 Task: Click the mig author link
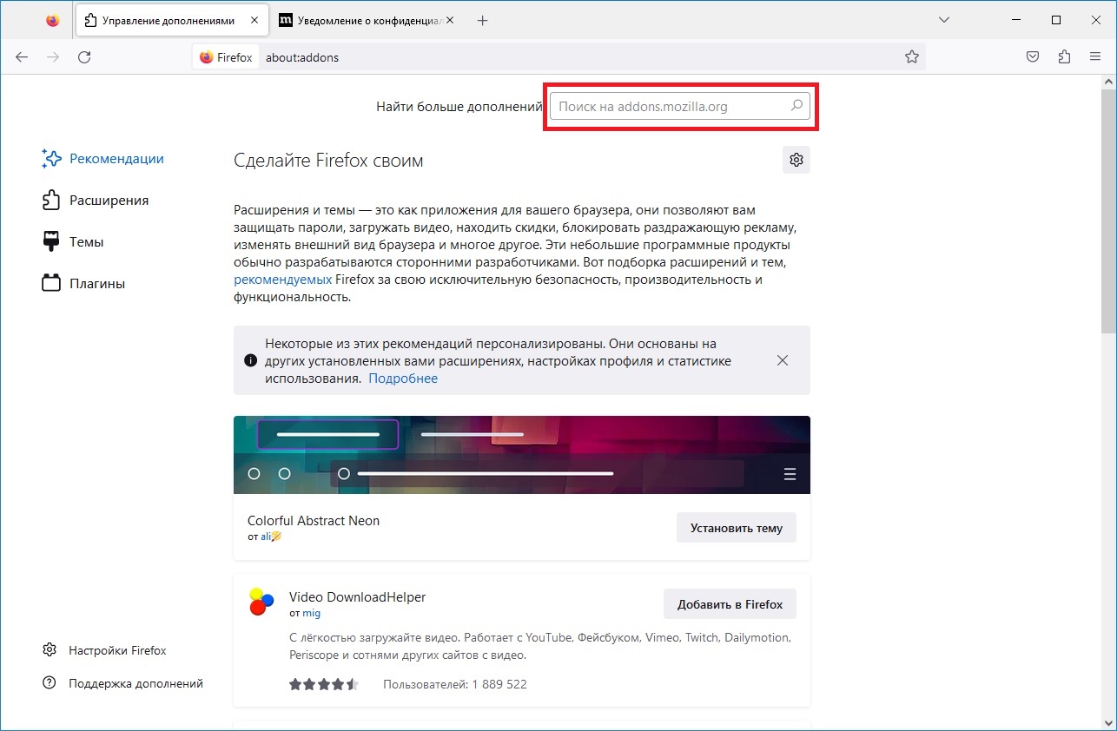coord(312,613)
